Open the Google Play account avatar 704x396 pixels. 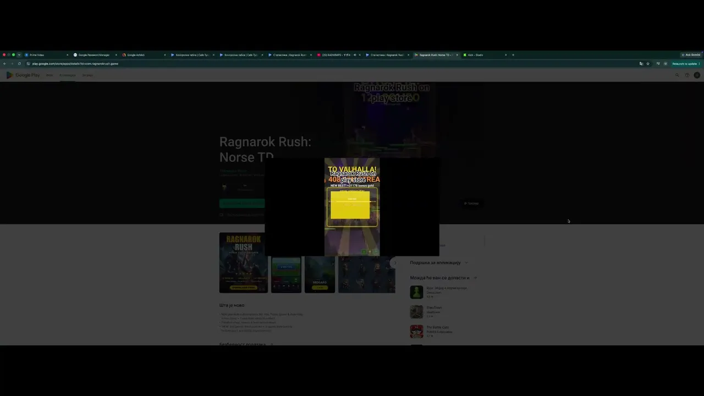[697, 75]
